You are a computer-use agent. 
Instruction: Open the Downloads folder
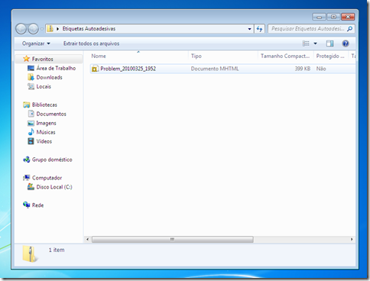[49, 77]
